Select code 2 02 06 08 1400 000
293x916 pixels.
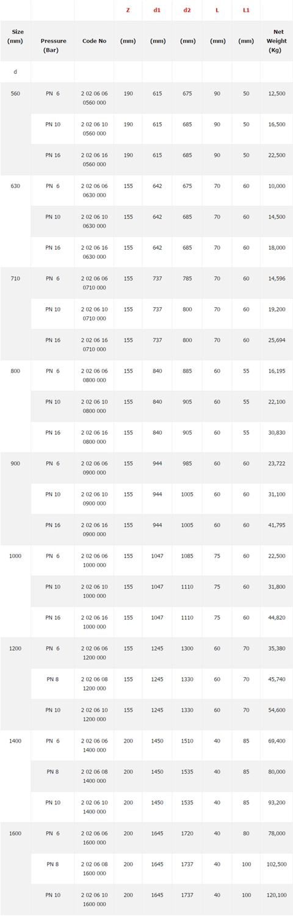[x=94, y=776]
